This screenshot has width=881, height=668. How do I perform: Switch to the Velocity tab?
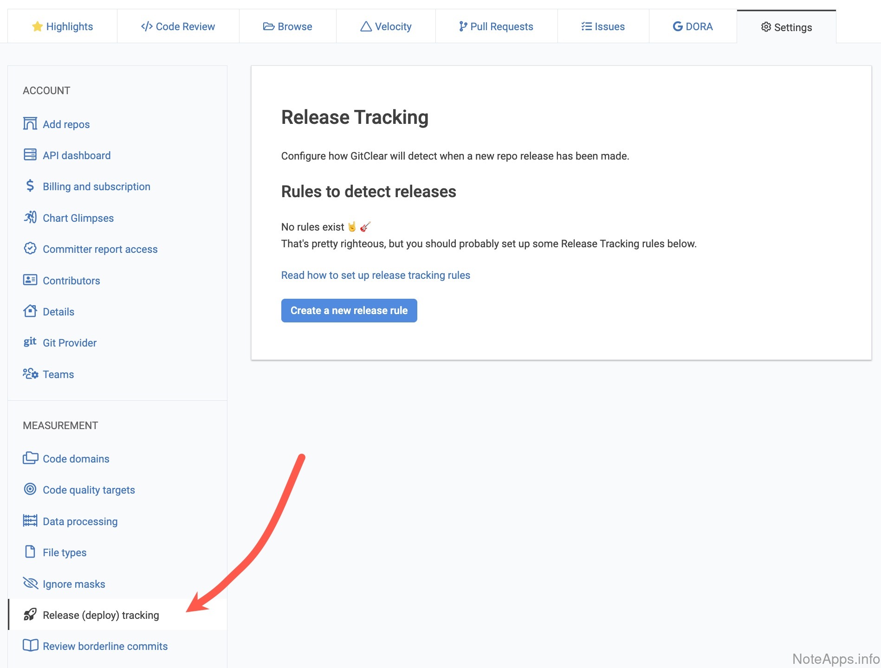[x=386, y=26]
